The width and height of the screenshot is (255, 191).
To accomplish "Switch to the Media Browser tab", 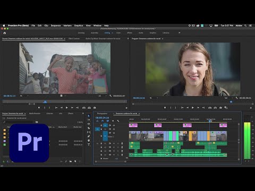I will pyautogui.click(x=35, y=114).
